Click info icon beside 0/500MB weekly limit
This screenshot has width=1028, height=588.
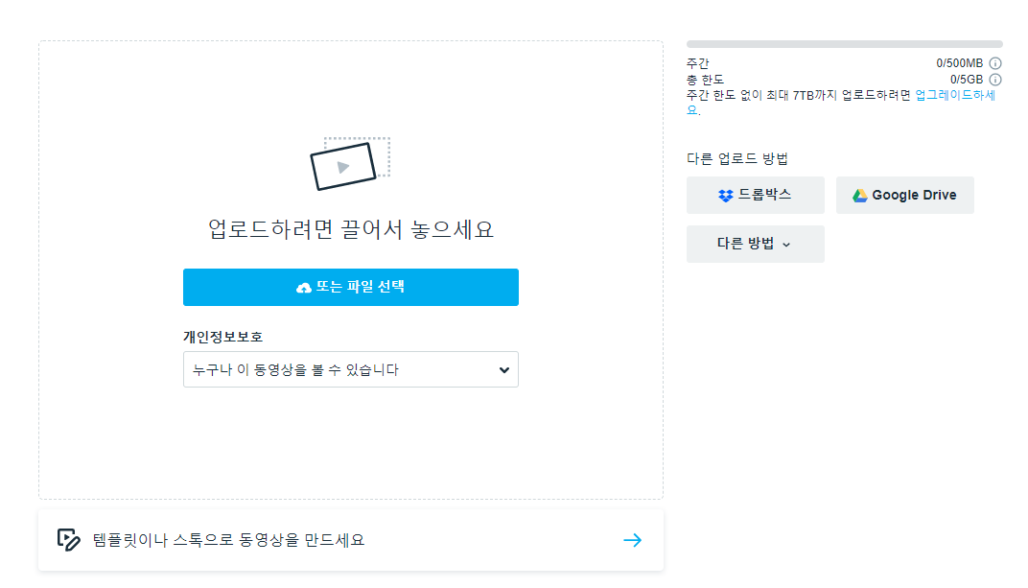tap(995, 63)
